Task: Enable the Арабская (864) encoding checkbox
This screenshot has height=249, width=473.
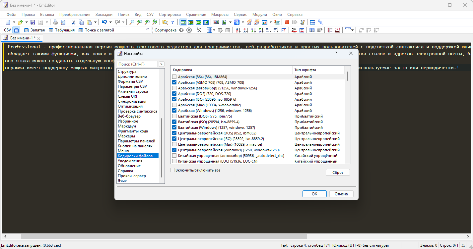Action: pos(174,77)
